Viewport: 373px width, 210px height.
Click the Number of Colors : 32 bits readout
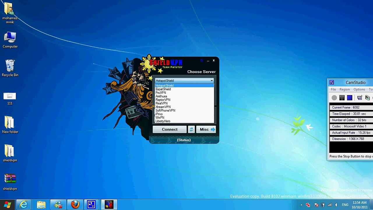pos(351,120)
